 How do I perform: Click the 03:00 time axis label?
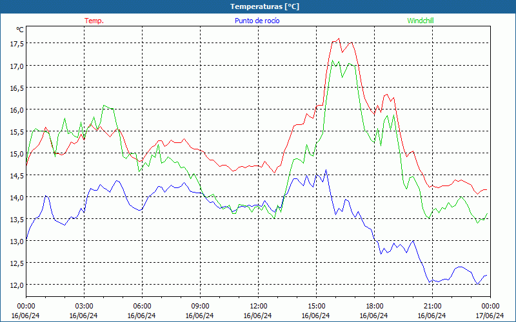click(x=84, y=307)
